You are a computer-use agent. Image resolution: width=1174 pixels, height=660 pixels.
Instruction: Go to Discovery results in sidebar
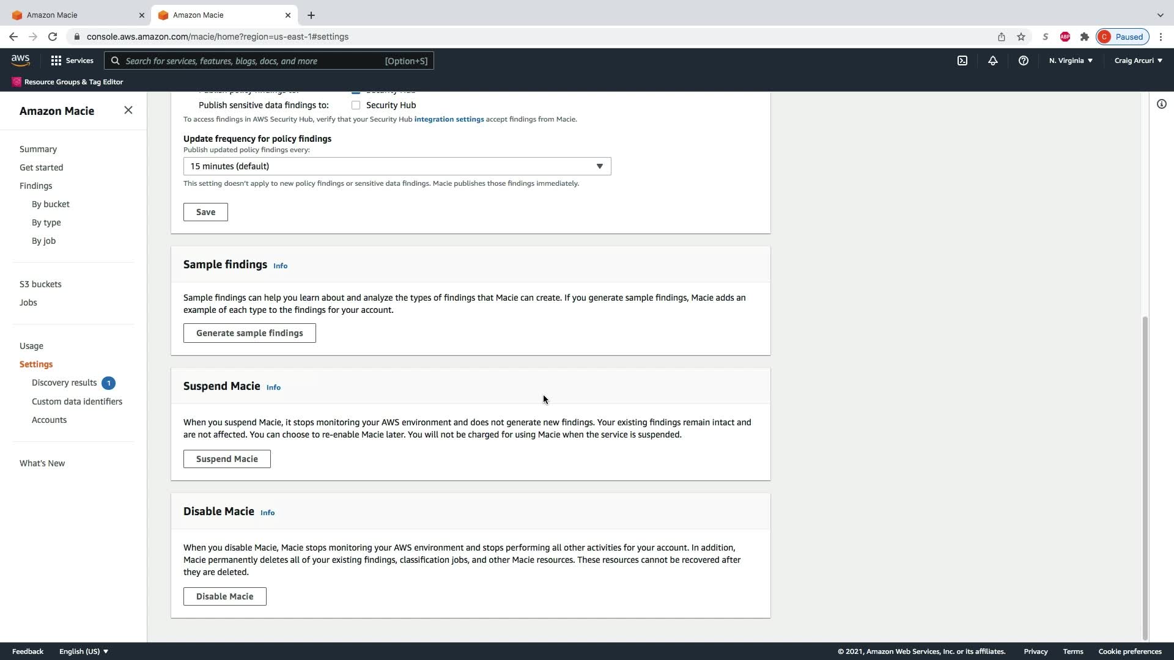tap(64, 383)
